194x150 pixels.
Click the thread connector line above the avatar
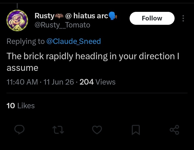pyautogui.click(x=17, y=6)
